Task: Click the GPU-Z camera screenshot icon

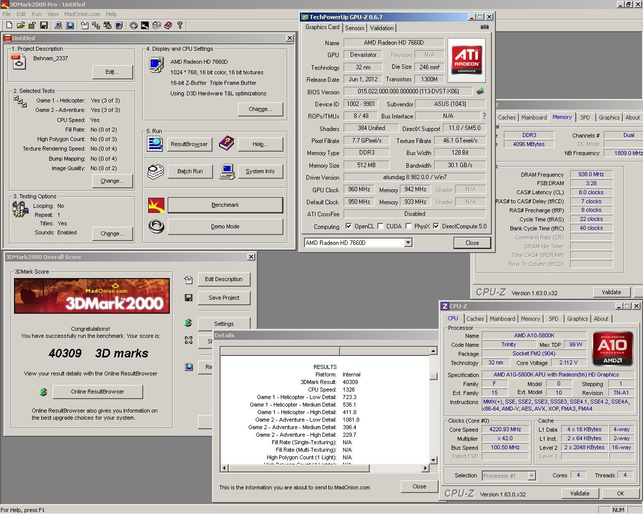Action: point(484,27)
